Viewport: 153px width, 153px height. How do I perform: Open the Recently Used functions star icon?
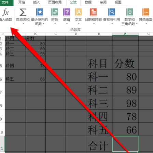point(39,12)
